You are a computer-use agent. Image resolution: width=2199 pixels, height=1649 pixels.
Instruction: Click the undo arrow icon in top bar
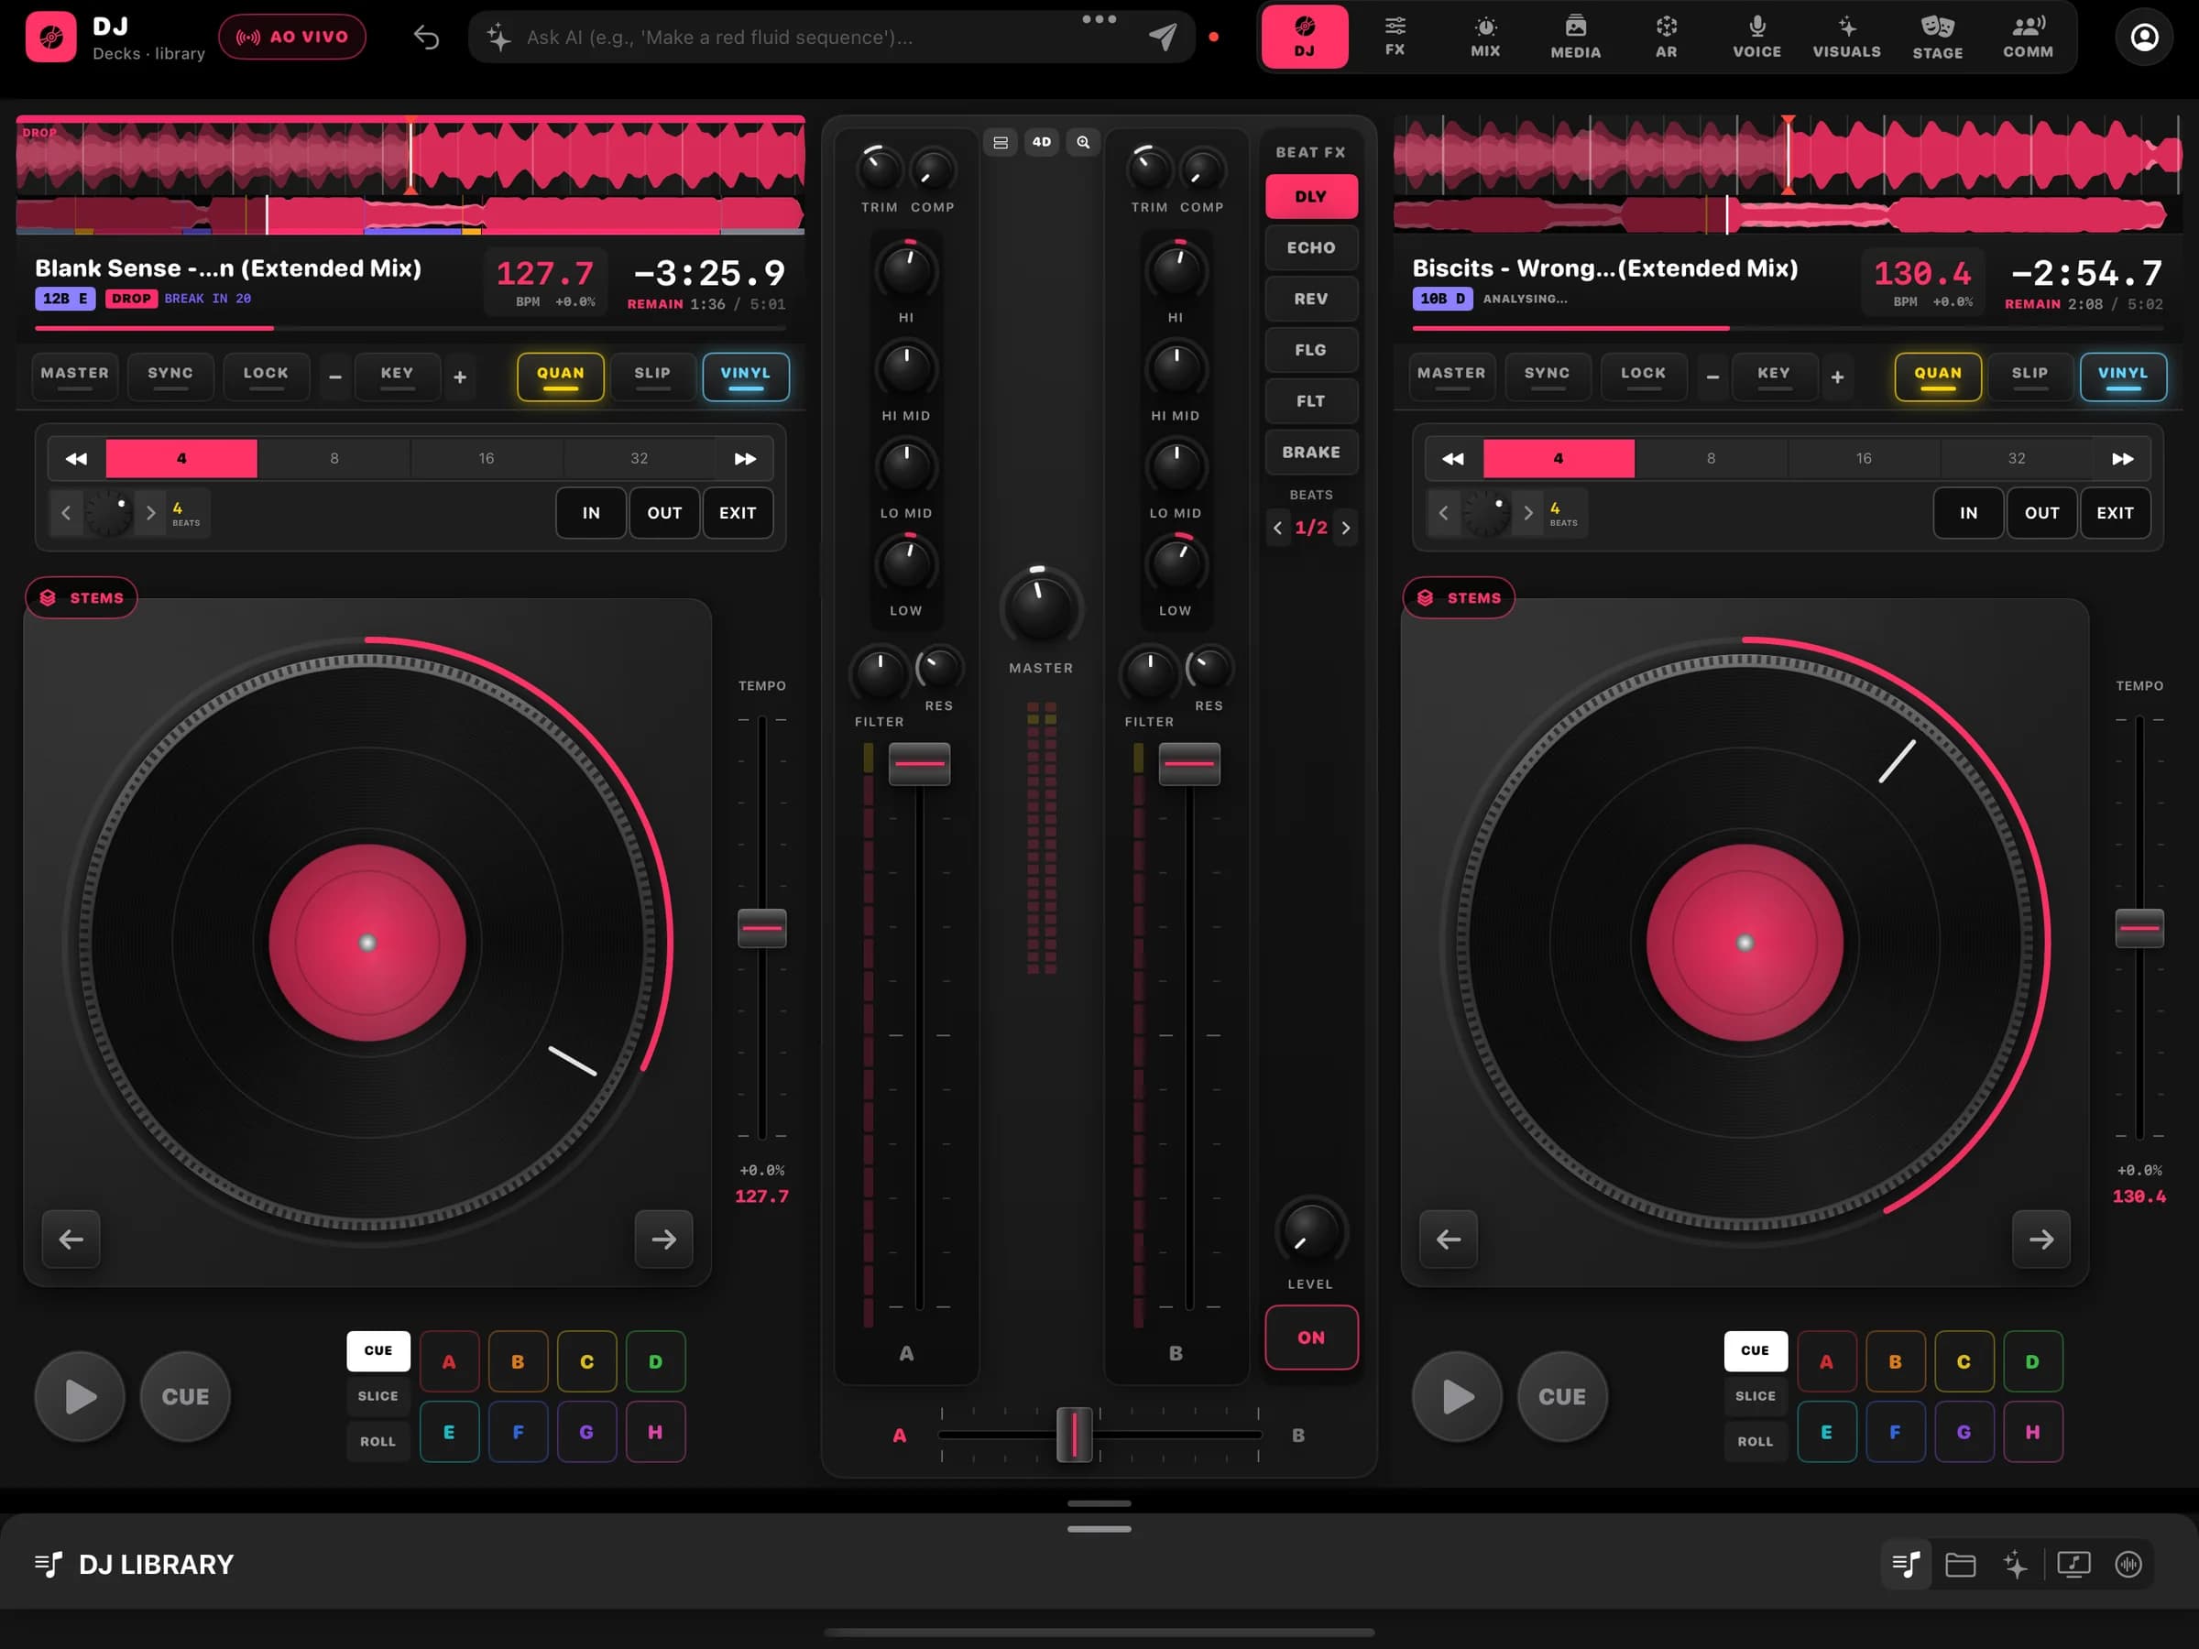pyautogui.click(x=426, y=38)
